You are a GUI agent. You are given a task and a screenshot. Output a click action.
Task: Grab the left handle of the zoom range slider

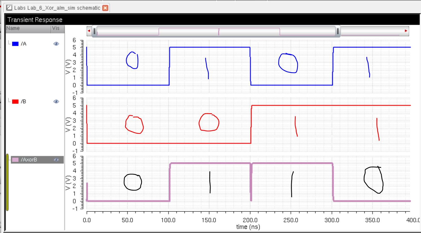(x=95, y=31)
